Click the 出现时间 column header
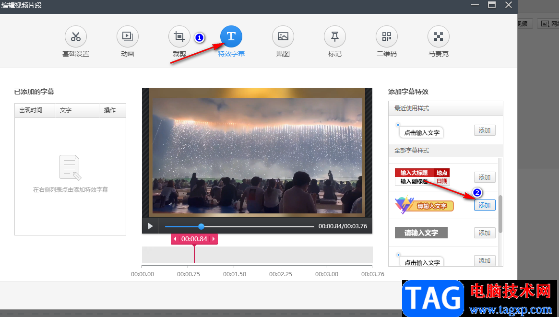The image size is (559, 317). (x=35, y=110)
